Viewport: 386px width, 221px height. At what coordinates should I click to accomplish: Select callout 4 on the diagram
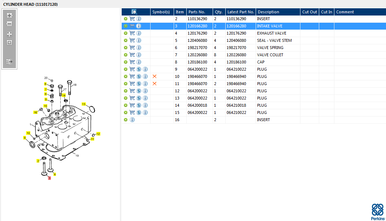click(55, 174)
